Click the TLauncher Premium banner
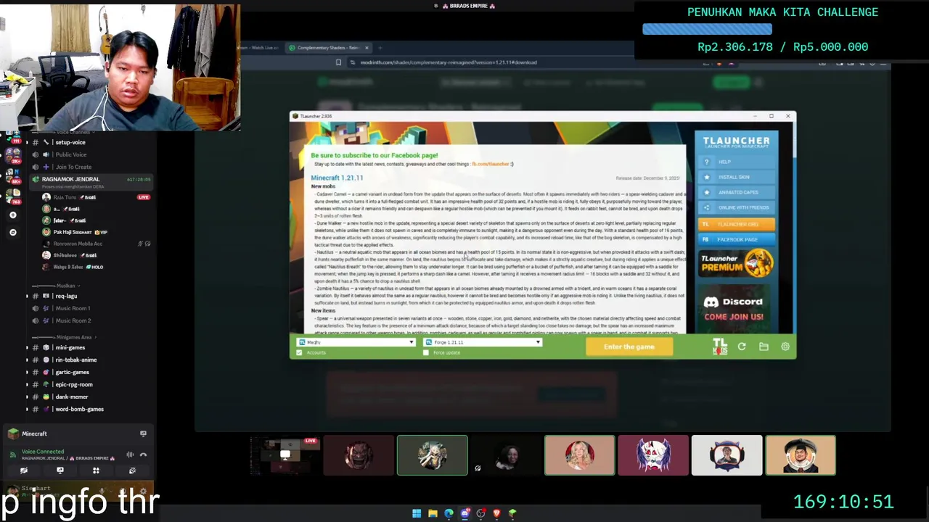929x522 pixels. [737, 264]
